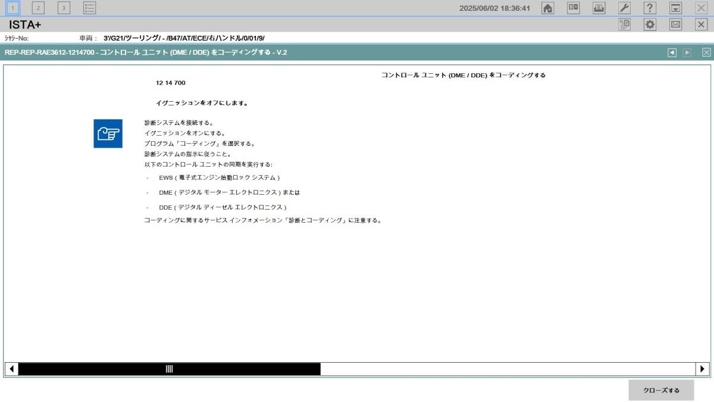Click the diagnostic connection icon beside the gear
The height and width of the screenshot is (402, 714).
click(624, 24)
